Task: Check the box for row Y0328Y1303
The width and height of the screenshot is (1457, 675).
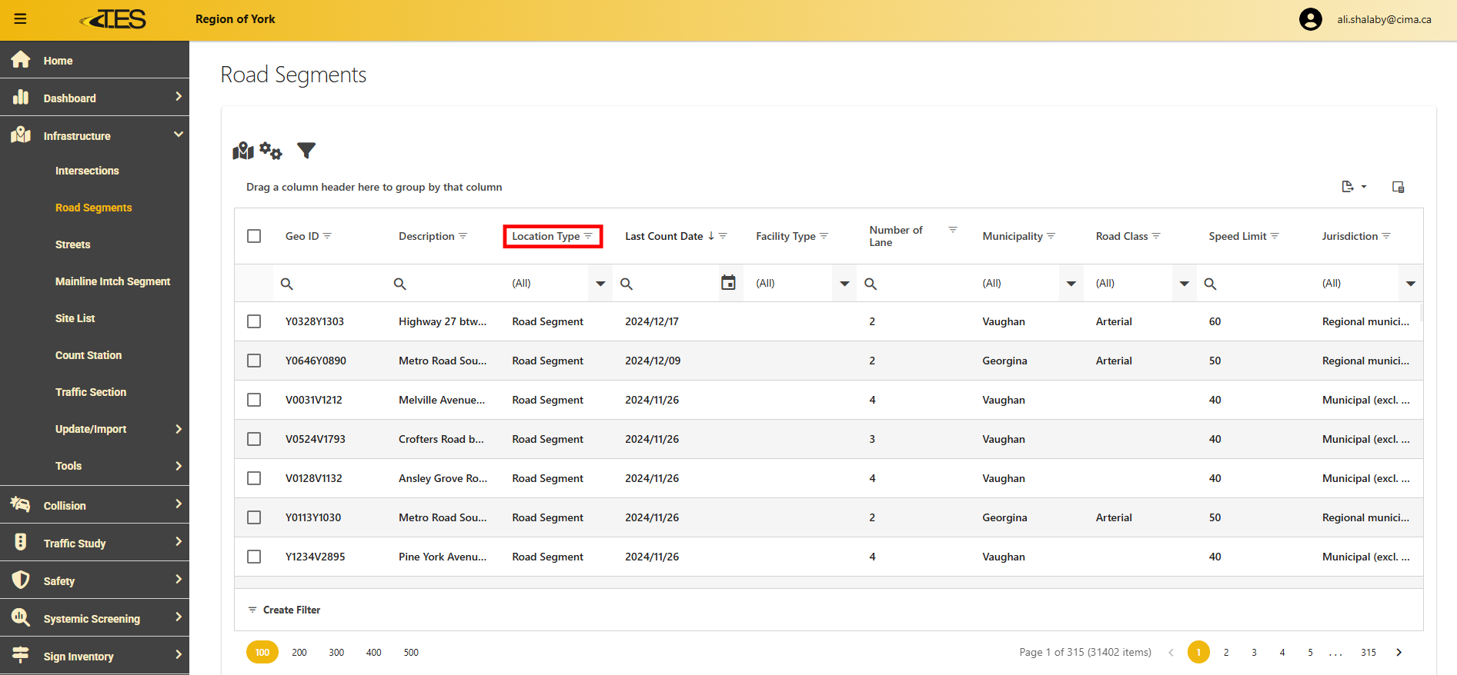Action: coord(254,321)
